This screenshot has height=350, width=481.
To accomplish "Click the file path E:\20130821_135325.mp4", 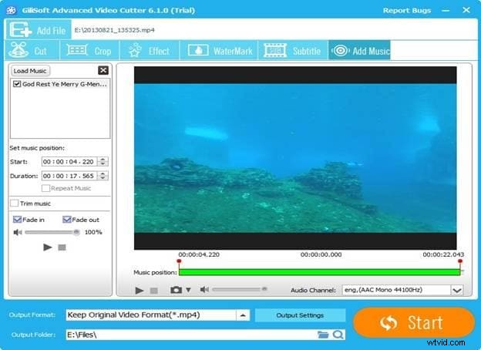I will click(x=114, y=30).
